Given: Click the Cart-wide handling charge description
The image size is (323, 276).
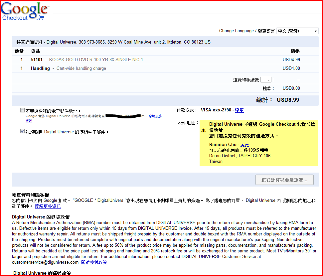Looking at the screenshot, I should click(81, 69).
